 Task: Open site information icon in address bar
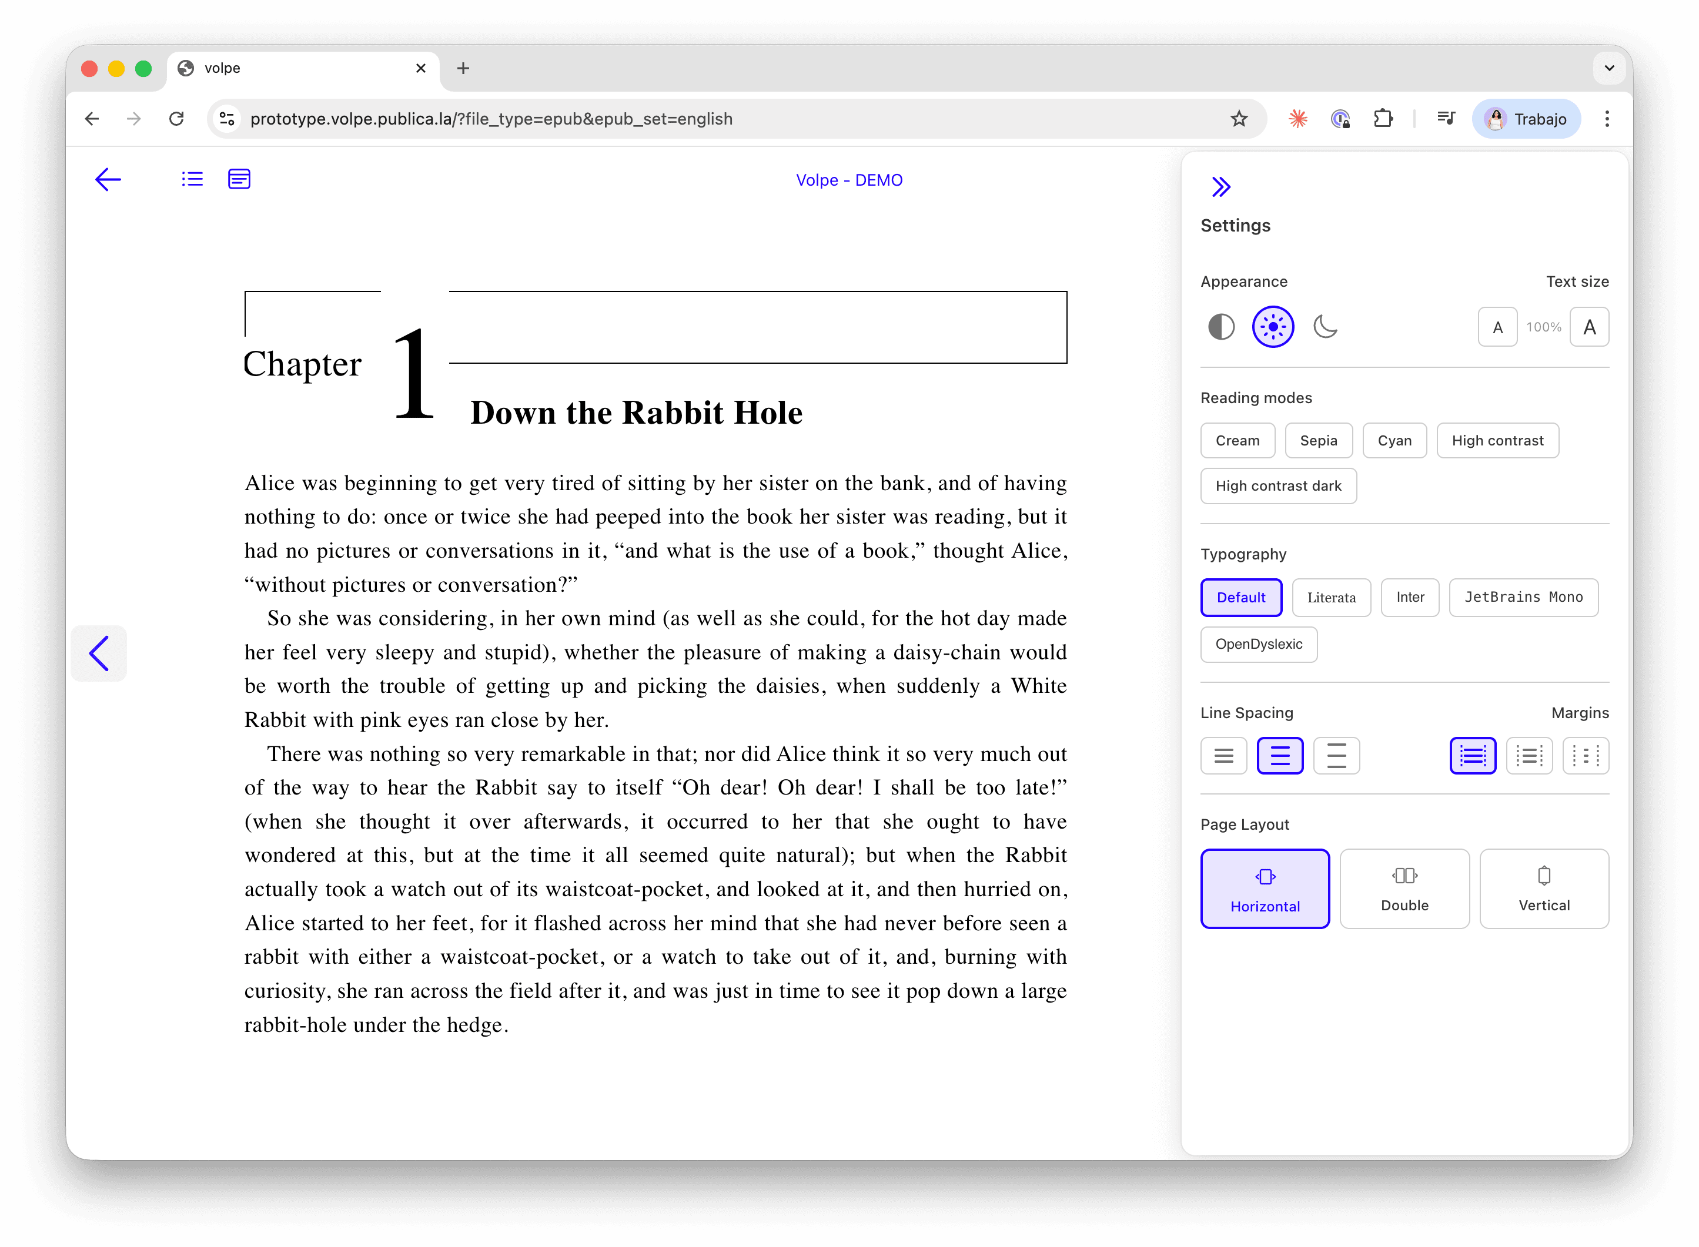pos(226,119)
